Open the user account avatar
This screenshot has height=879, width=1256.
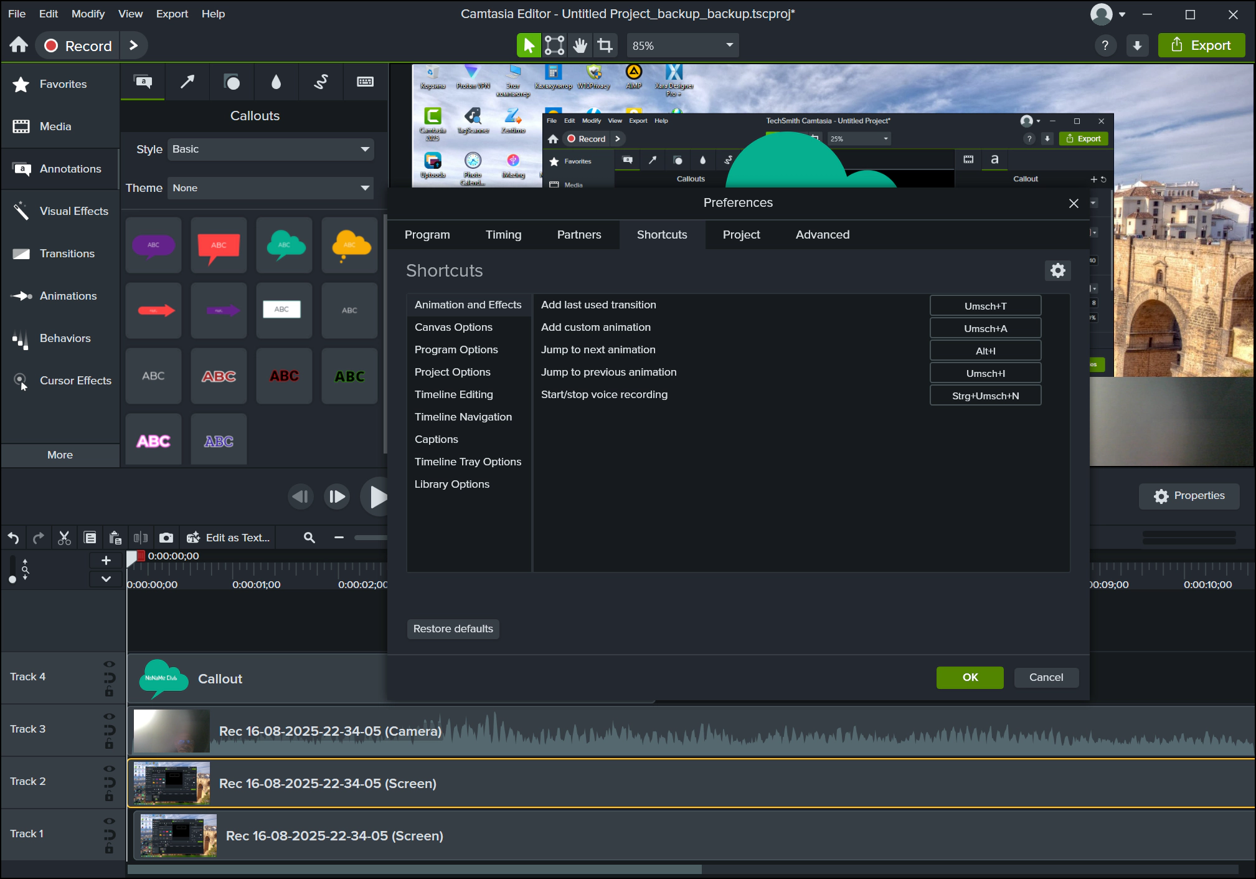tap(1101, 14)
